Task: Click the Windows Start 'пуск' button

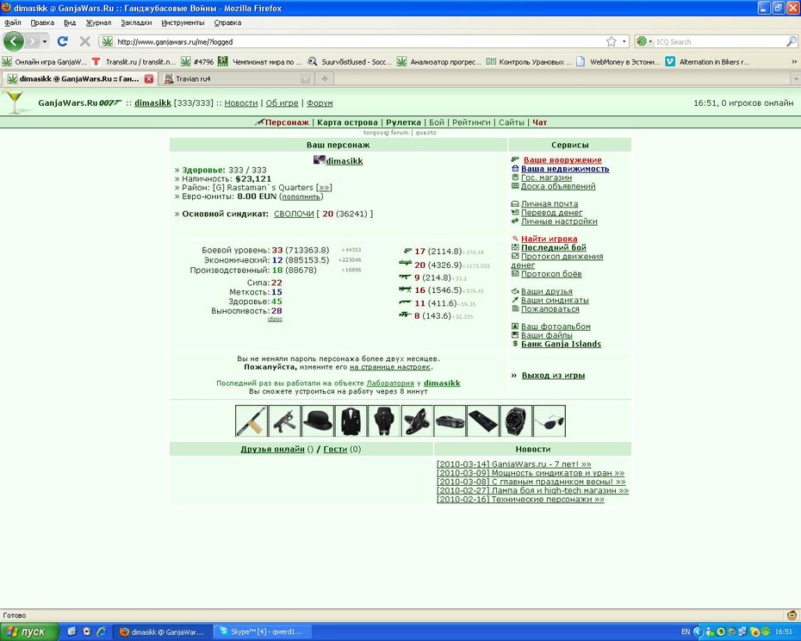Action: coord(29,632)
